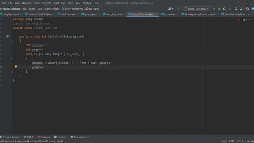This screenshot has height=143, width=254.
Task: Collapse the BinToDec method fold marker
Action: [12, 41]
